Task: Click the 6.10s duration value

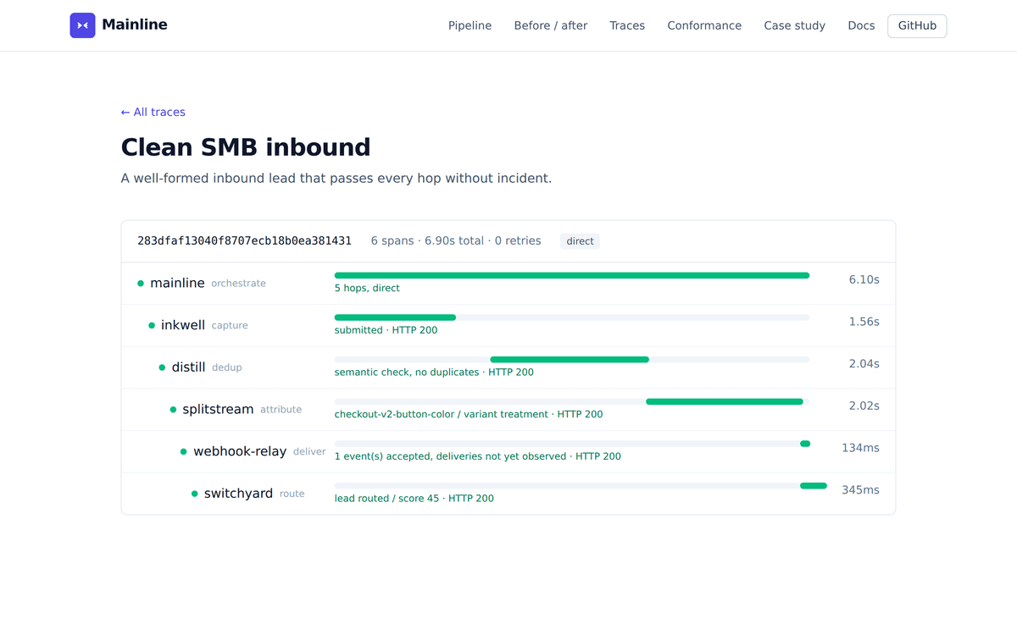Action: [864, 279]
